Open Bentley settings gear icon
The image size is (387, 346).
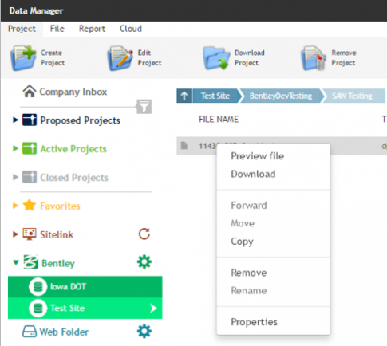pos(144,262)
